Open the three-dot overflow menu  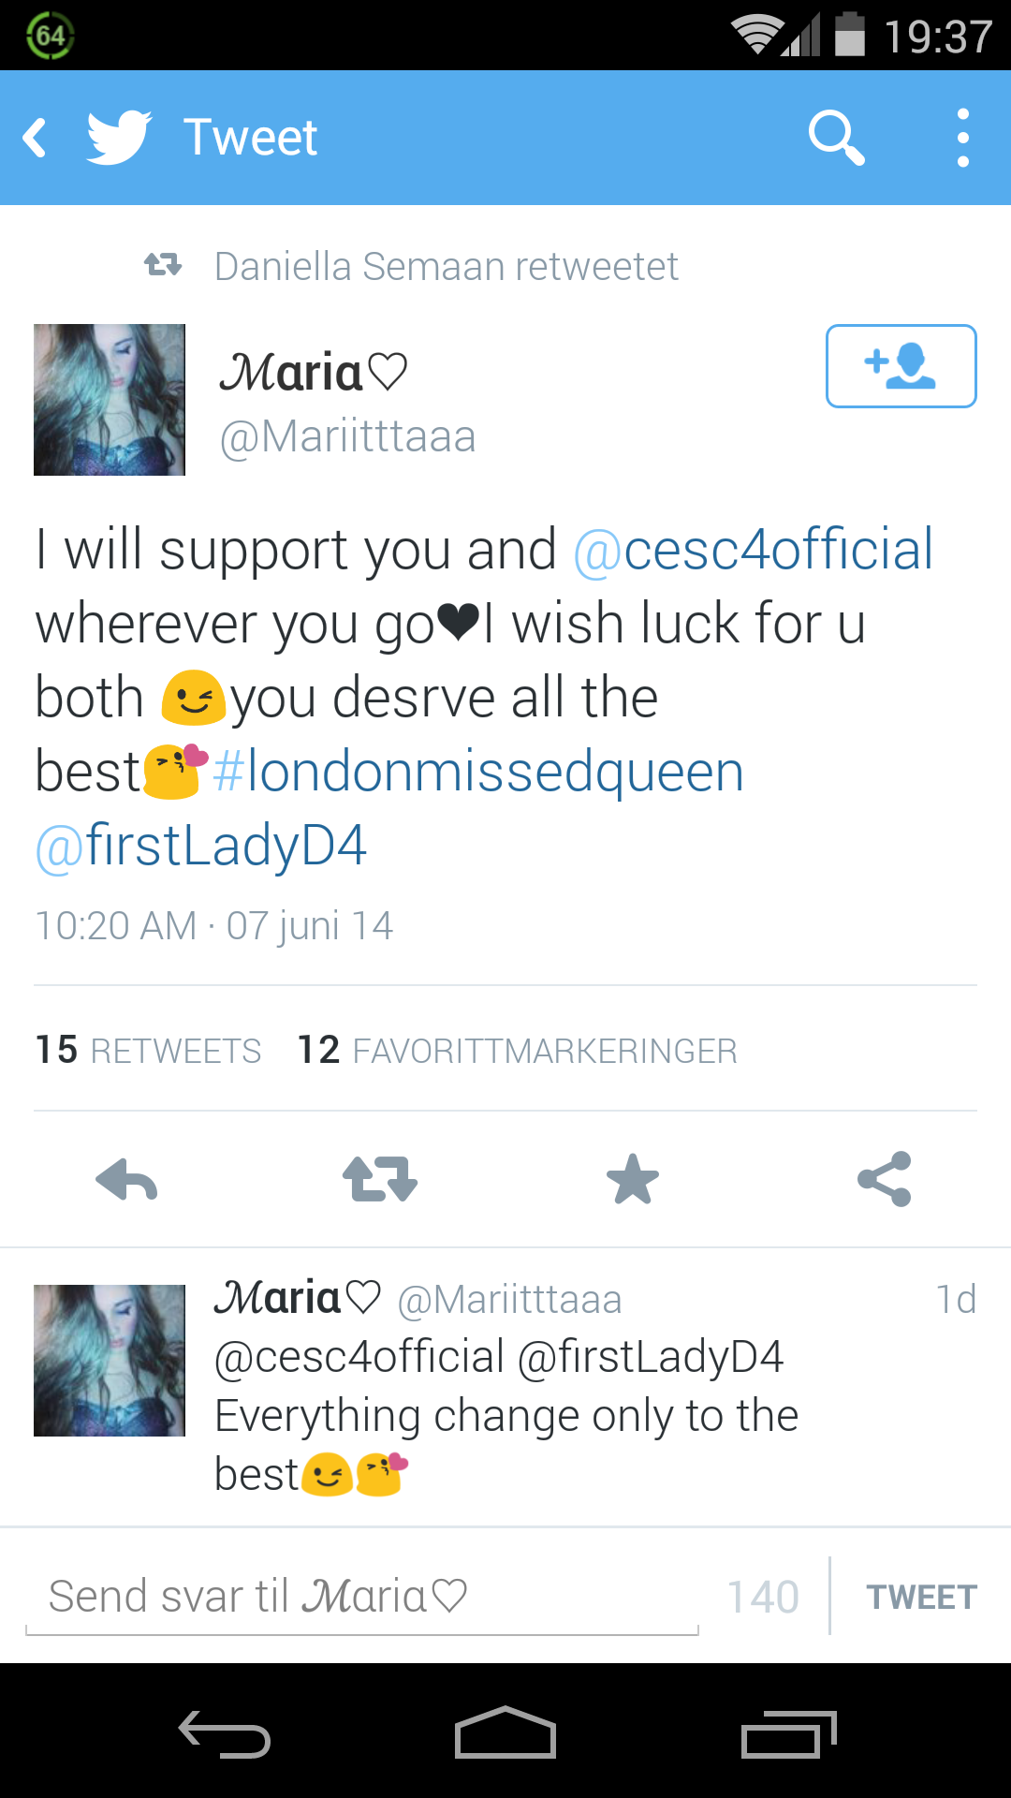pos(962,138)
